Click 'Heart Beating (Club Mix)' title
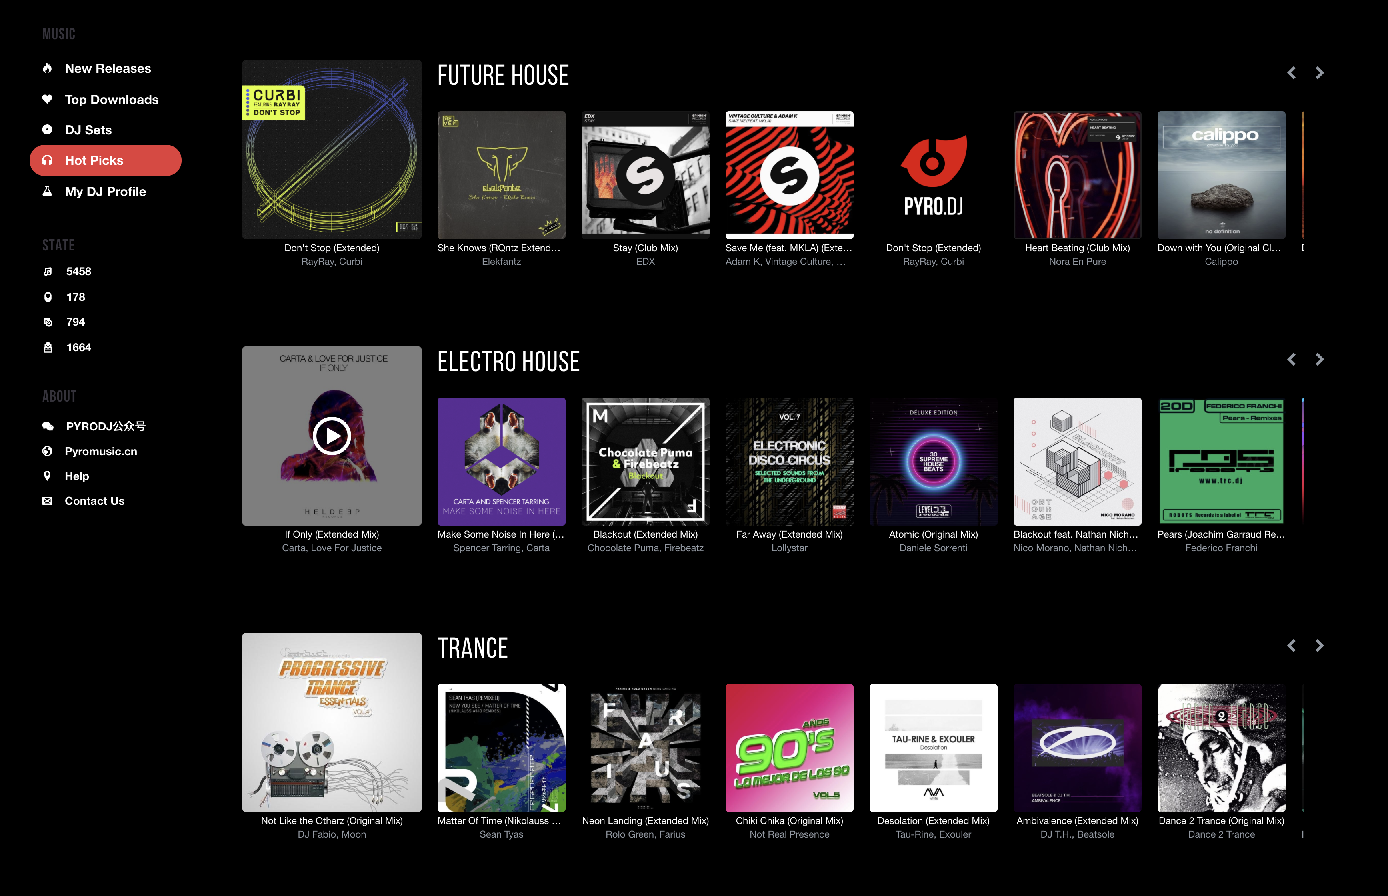 click(x=1077, y=248)
